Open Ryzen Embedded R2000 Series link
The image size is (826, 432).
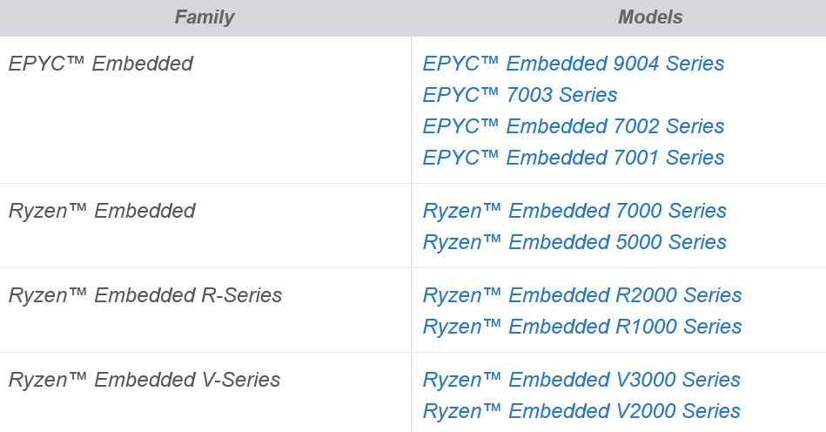(582, 295)
